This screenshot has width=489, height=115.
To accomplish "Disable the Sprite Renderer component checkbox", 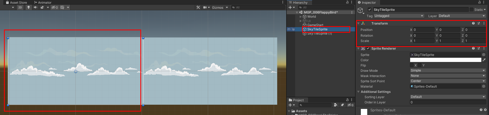I will pos(368,49).
